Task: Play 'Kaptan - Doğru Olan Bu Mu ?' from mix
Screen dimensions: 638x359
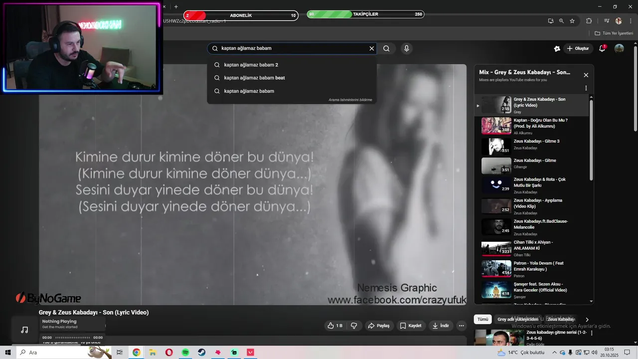Action: 531,126
